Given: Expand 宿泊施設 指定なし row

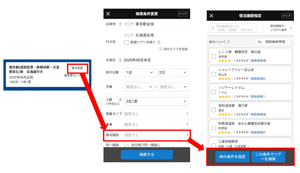Looking at the screenshot, I should coord(147,135).
